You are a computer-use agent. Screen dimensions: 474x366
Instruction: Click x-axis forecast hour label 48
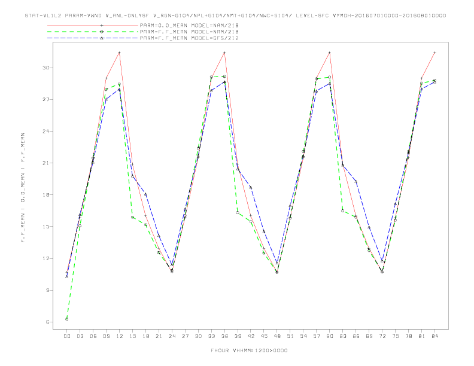click(x=277, y=336)
